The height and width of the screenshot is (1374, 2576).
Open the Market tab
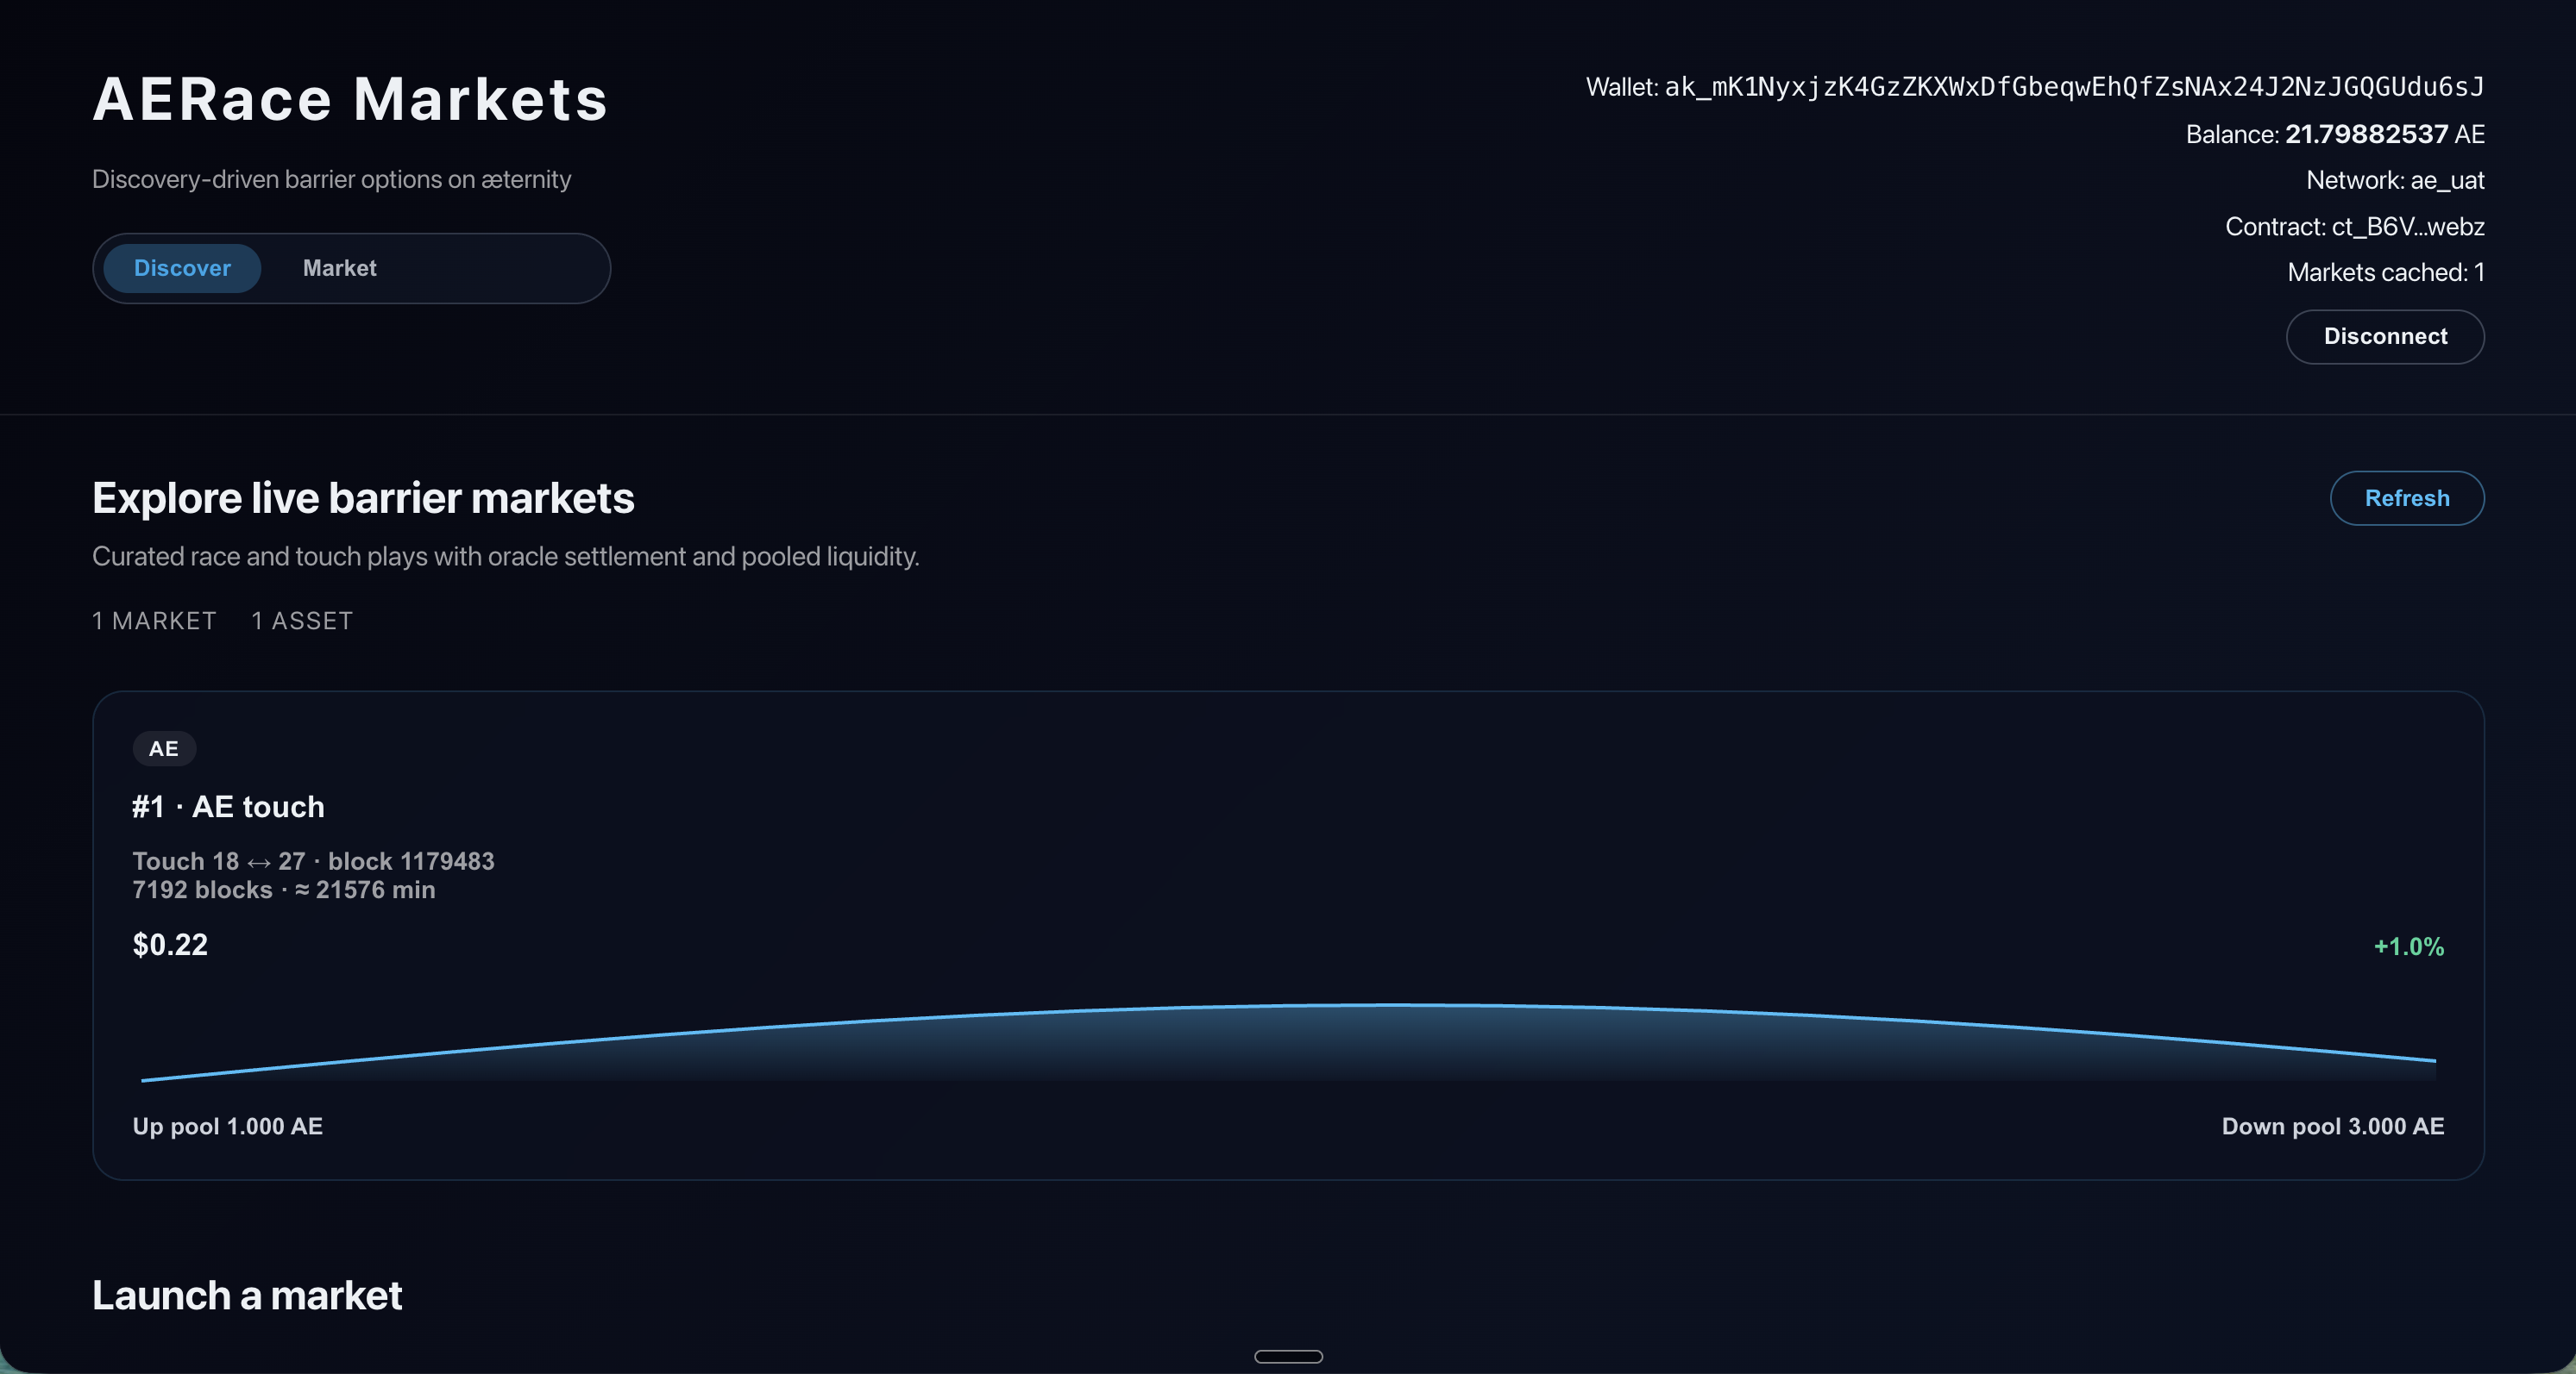click(339, 268)
